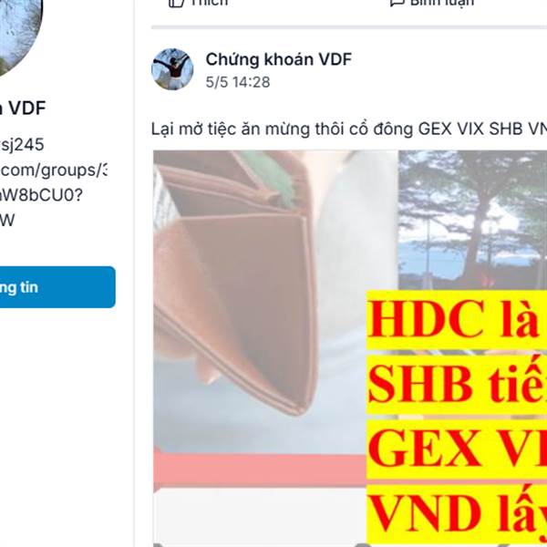The image size is (547, 547).
Task: Click the yellow 'HDC là' banner
Action: point(457,320)
